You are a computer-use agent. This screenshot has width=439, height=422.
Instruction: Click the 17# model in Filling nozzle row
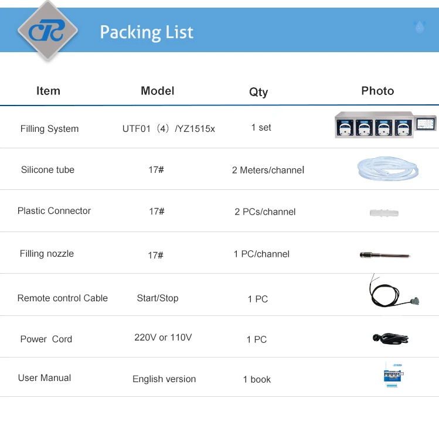pos(155,256)
